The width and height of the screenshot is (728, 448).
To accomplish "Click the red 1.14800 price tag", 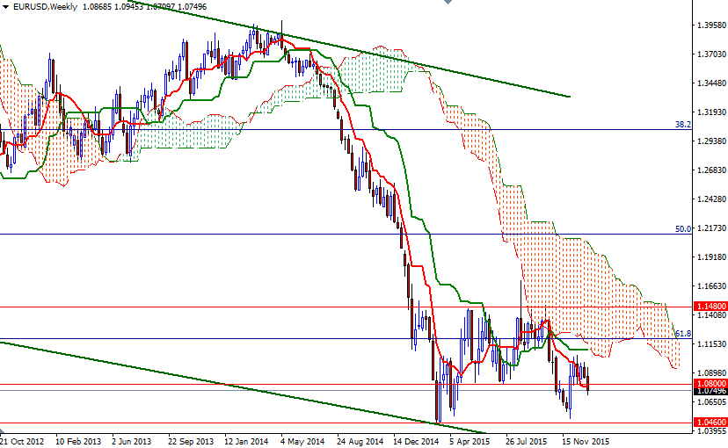I will pyautogui.click(x=710, y=307).
